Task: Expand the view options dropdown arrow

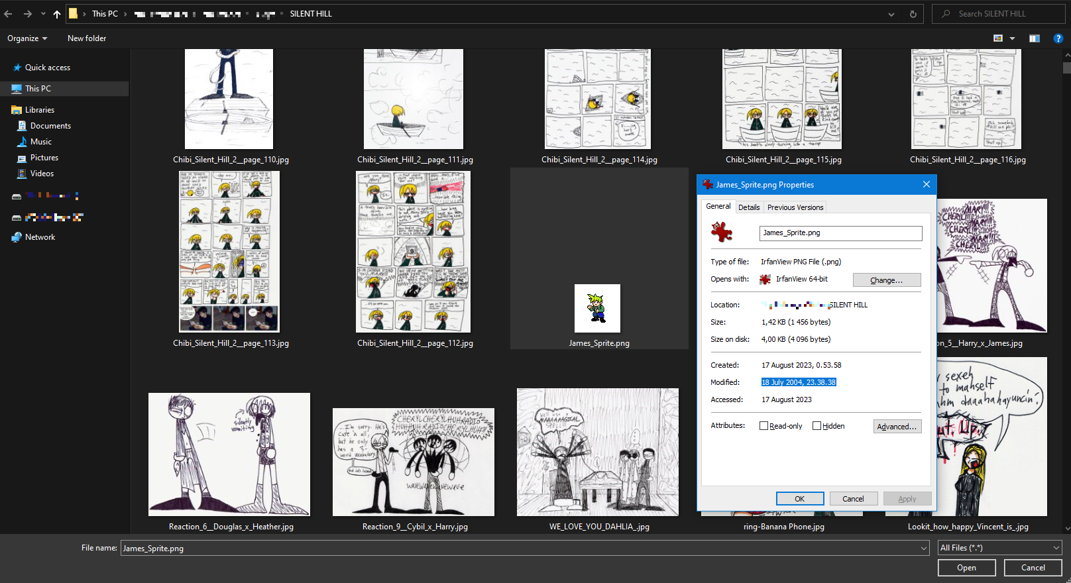Action: point(1012,38)
